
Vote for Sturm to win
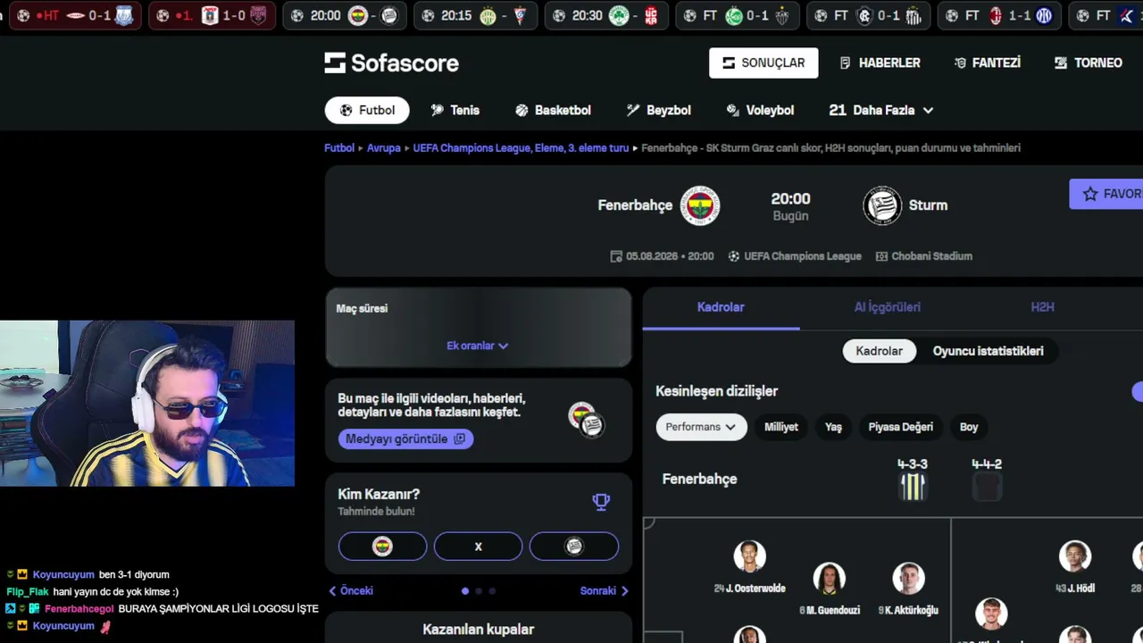click(574, 547)
